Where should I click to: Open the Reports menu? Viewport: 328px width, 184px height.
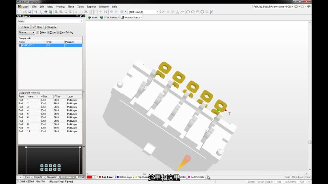click(x=92, y=7)
